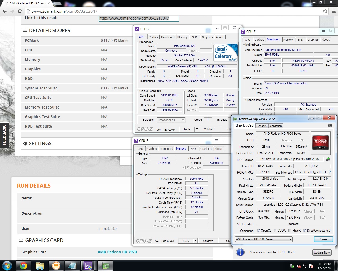
Task: Go back with the browser back arrow
Action: click(4, 11)
